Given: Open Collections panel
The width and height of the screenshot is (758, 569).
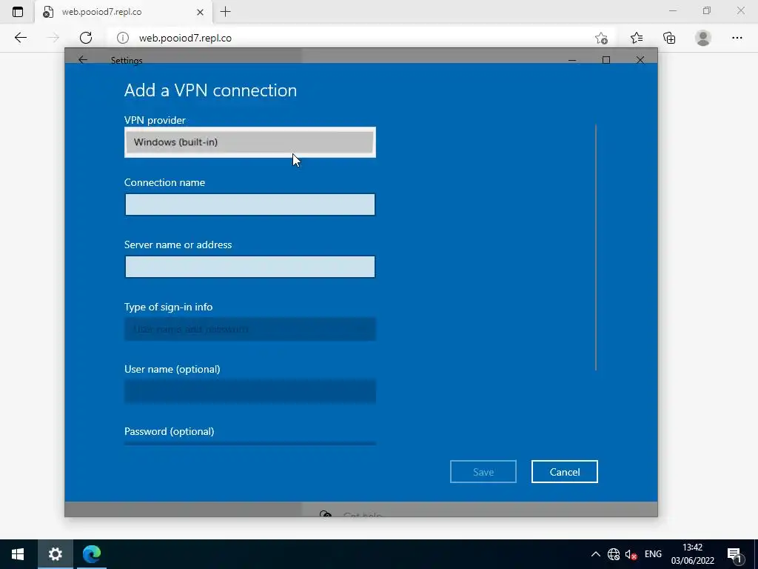Looking at the screenshot, I should tap(669, 38).
